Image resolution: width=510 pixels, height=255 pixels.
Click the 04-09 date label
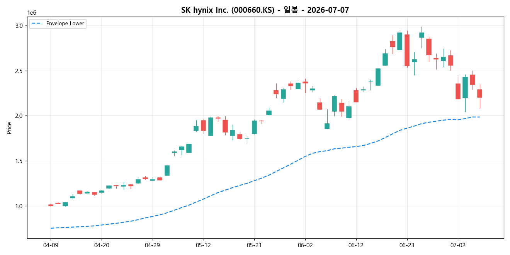51,245
